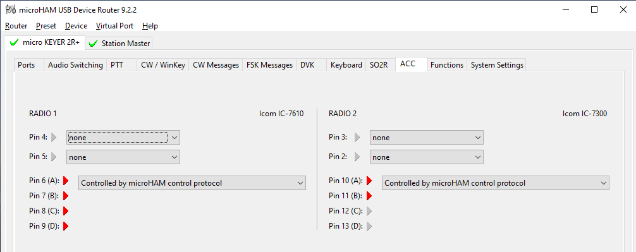Screen dimensions: 636x252
Task: Open the Pin 2 function dropdown
Action: coord(426,157)
